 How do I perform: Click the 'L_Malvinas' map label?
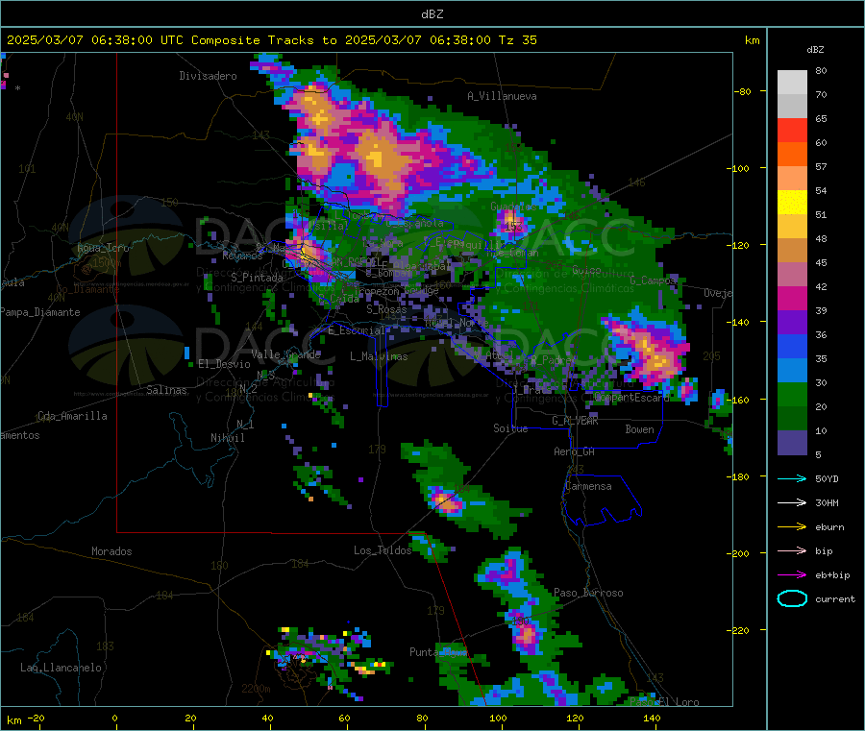(x=379, y=356)
